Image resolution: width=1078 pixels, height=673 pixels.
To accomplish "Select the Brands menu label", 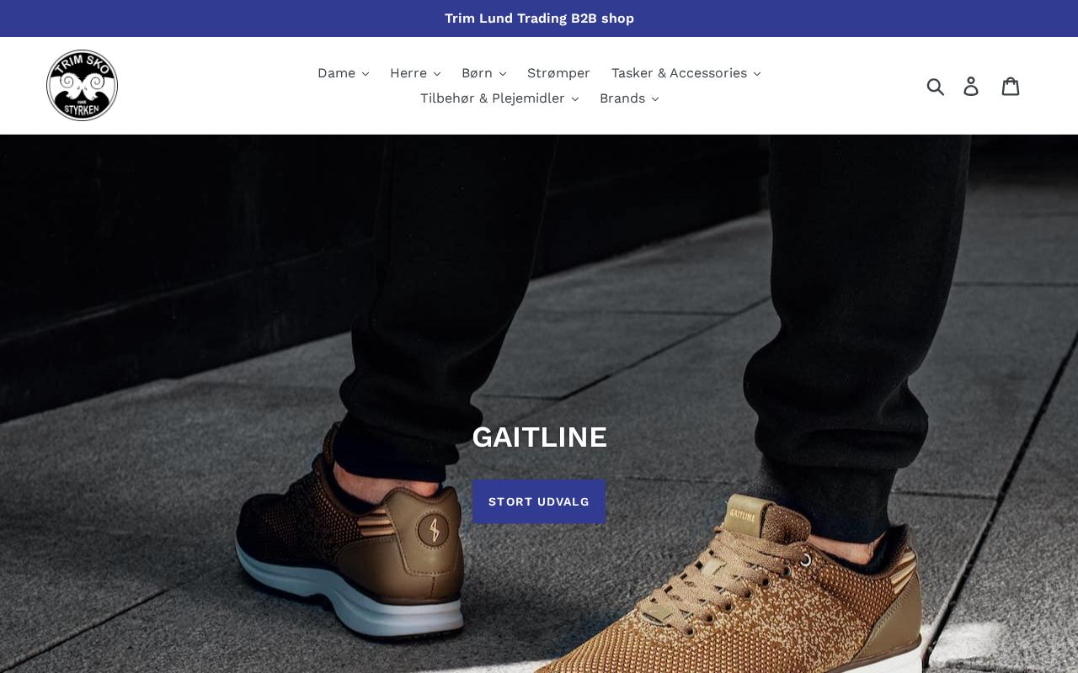I will 622,98.
